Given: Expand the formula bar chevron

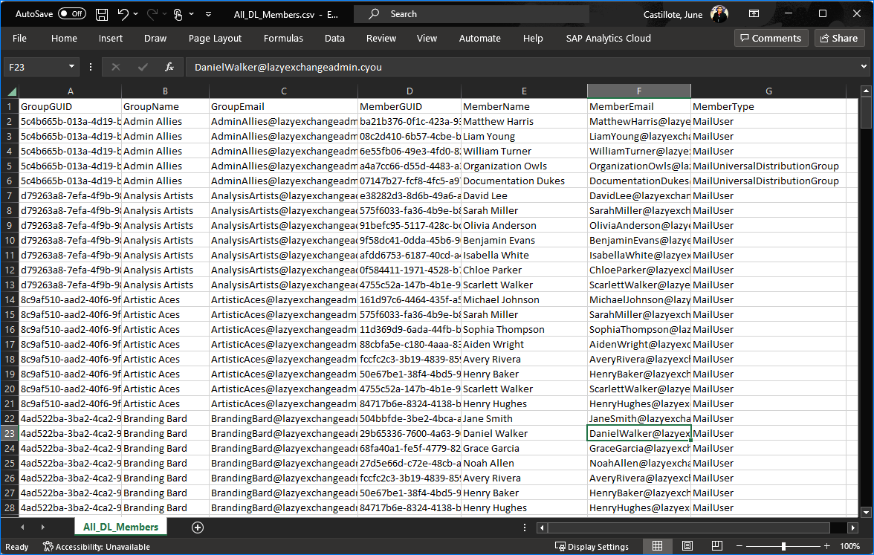Looking at the screenshot, I should point(864,66).
